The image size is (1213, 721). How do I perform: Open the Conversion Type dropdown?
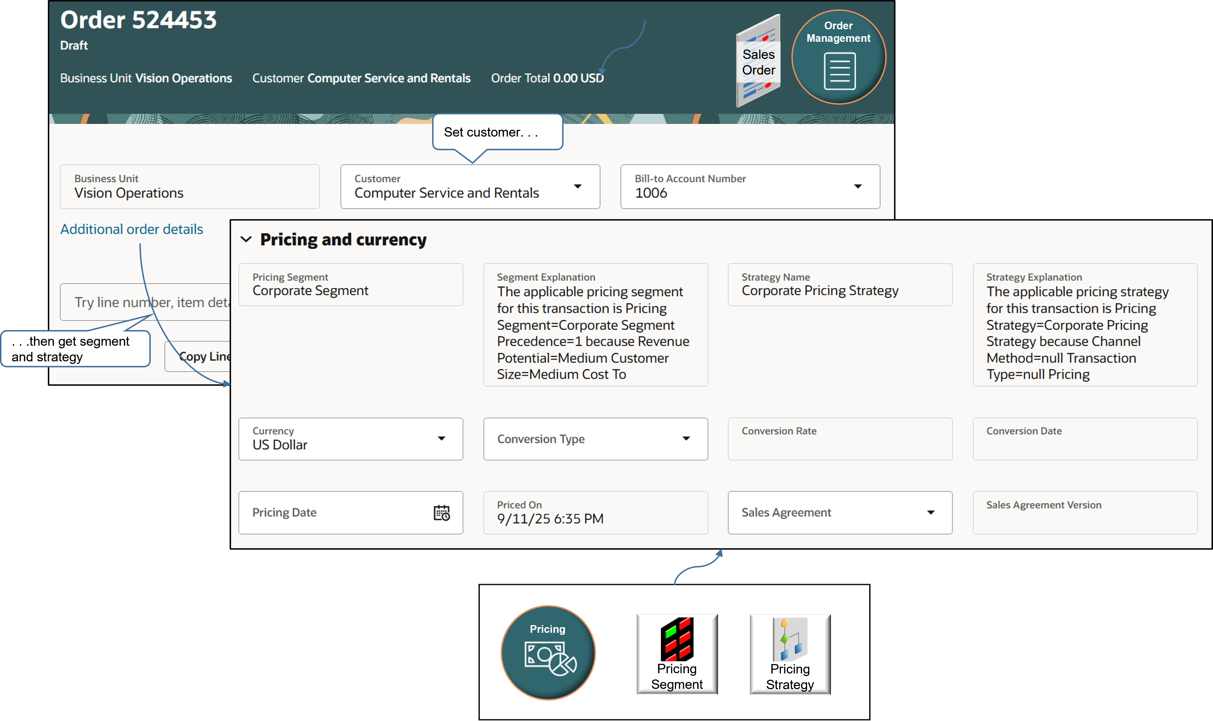tap(686, 439)
